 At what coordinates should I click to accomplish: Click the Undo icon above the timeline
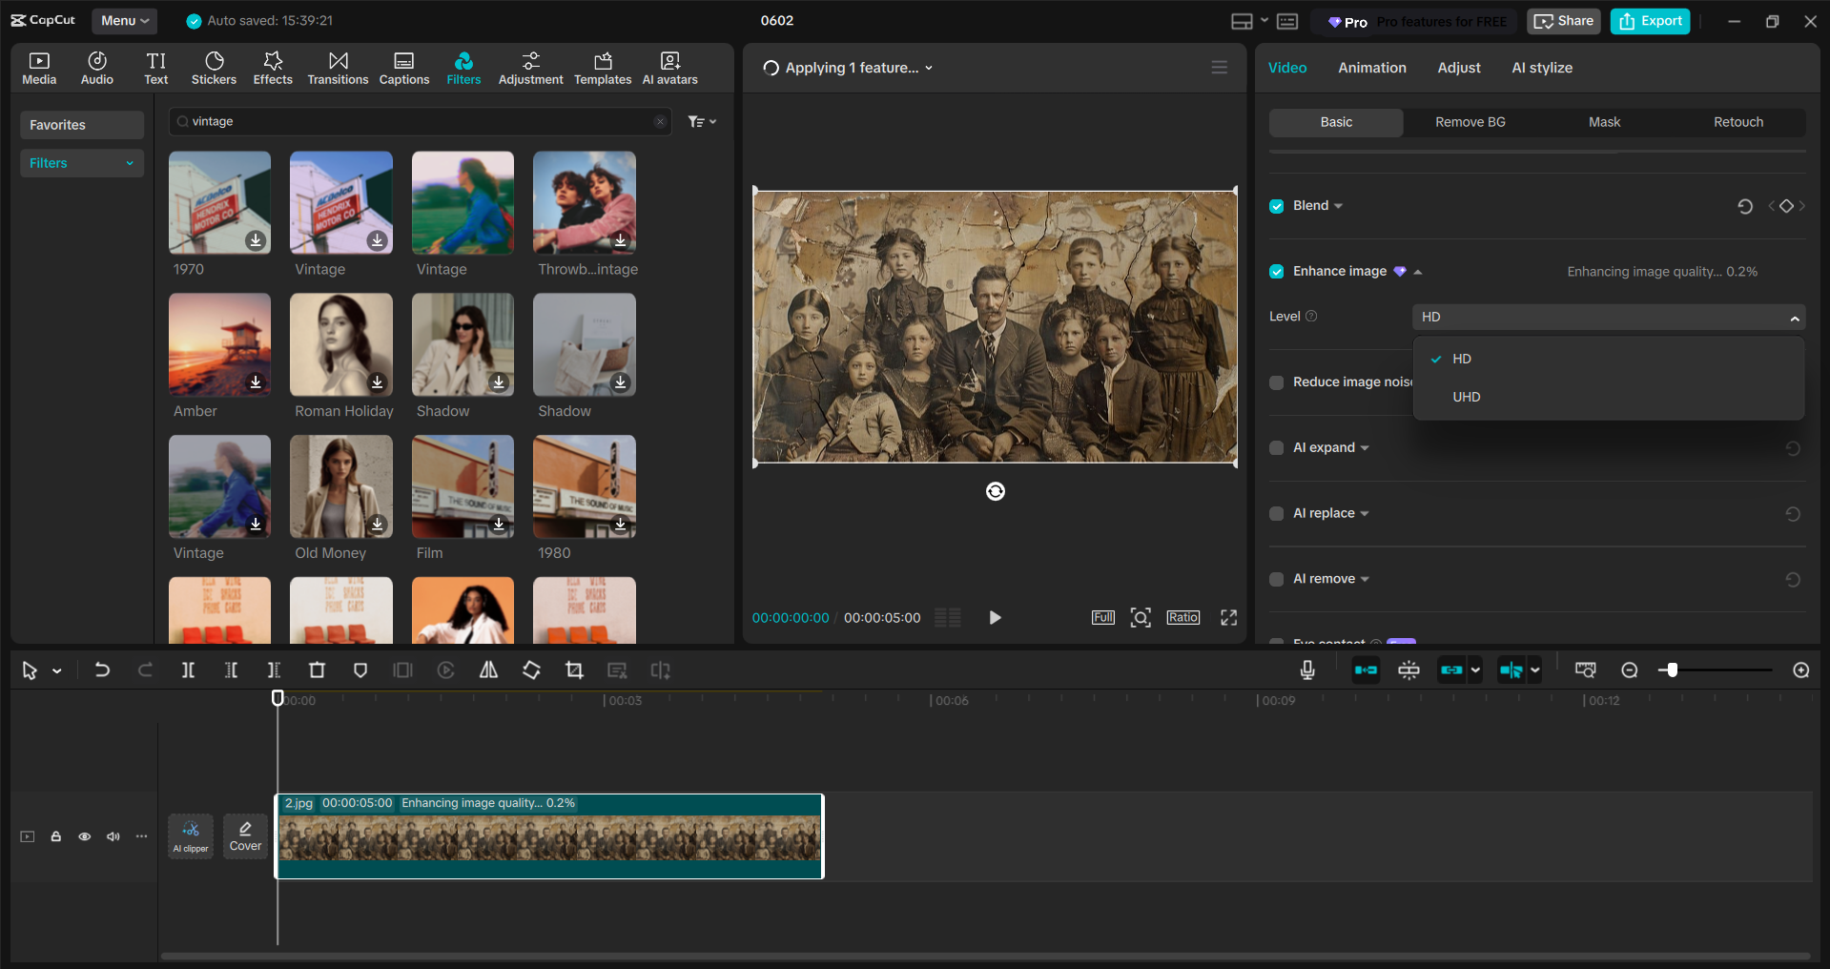point(102,670)
